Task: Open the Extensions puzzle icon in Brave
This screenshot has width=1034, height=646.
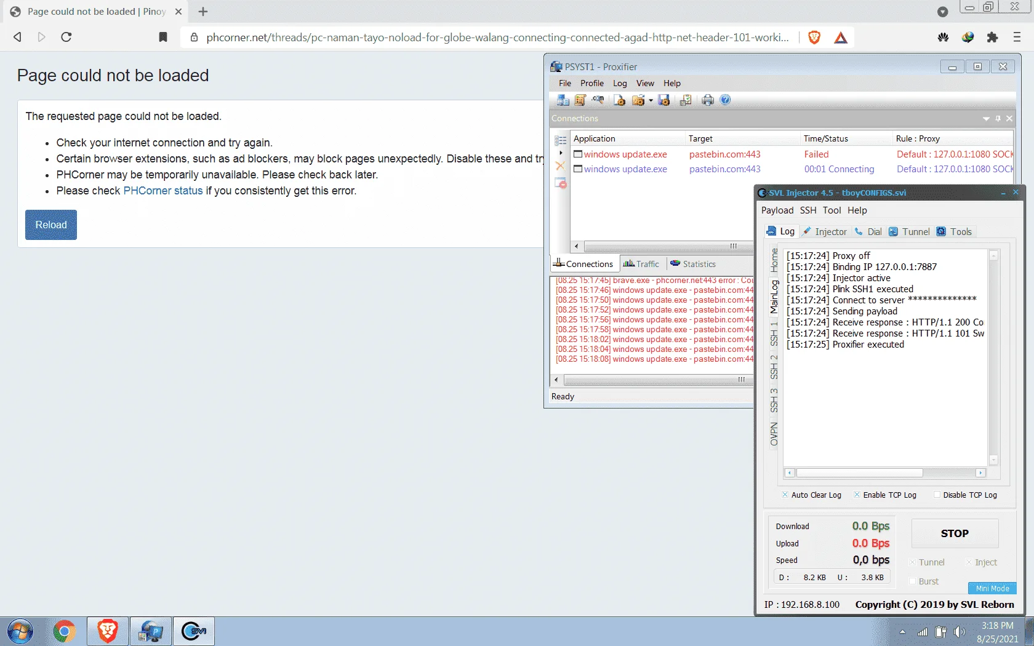Action: click(x=992, y=38)
